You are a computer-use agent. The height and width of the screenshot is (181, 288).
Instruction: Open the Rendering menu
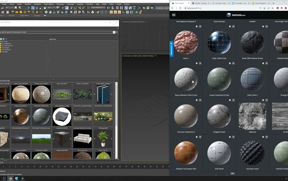61,4
